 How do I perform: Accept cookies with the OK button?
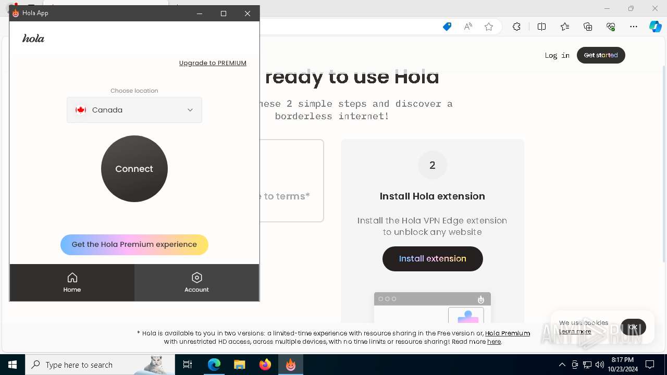tap(633, 327)
